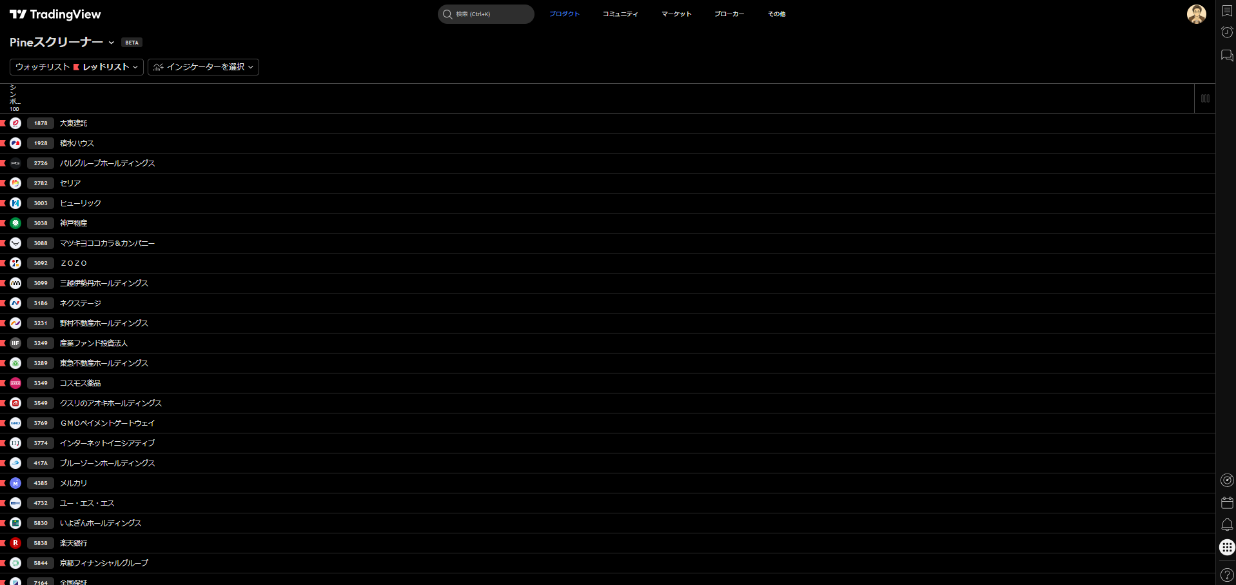Select the クスリのアオキホールディングス row name
Screen dimensions: 1236x585
click(x=111, y=403)
